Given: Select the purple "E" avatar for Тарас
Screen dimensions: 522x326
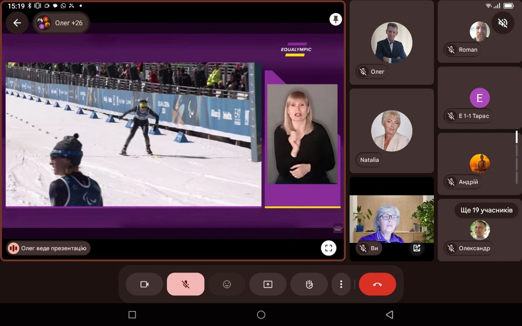Looking at the screenshot, I should coord(480,98).
